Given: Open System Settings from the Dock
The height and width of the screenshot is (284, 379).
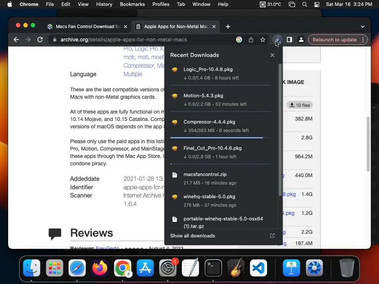Looking at the screenshot, I should tap(168, 268).
